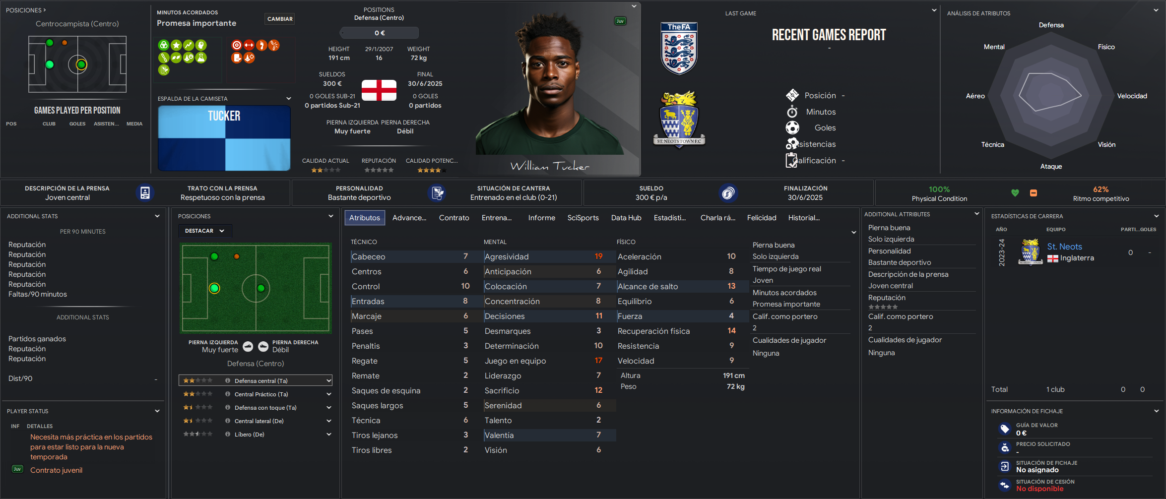1166x499 pixels.
Task: Open the St. Neots club link
Action: (1064, 247)
